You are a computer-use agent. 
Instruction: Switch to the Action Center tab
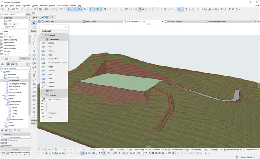90,22
